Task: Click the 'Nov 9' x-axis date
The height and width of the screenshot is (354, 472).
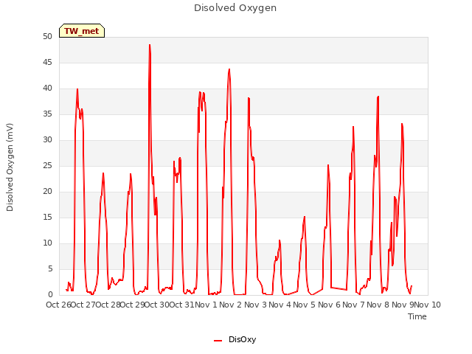Action: pyautogui.click(x=403, y=305)
